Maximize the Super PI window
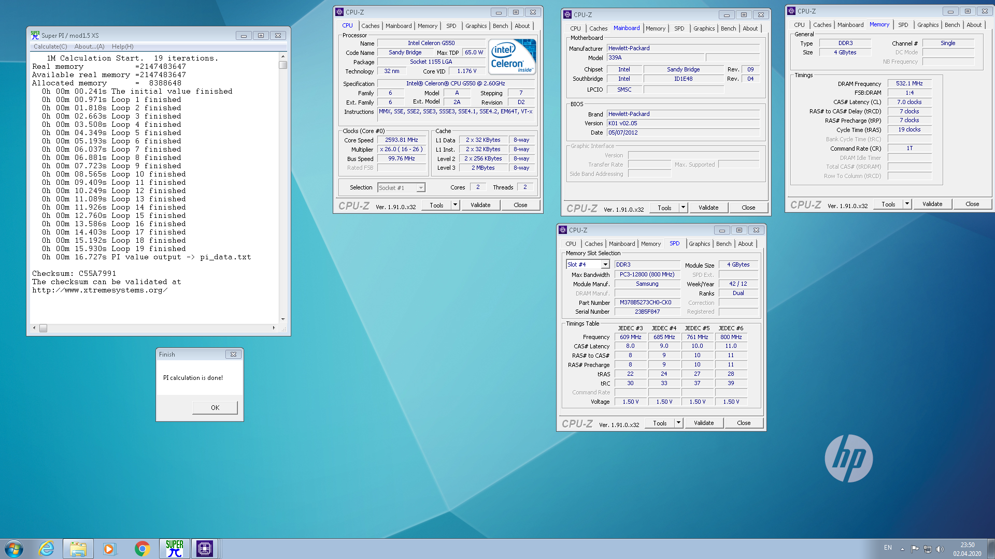 [x=261, y=36]
